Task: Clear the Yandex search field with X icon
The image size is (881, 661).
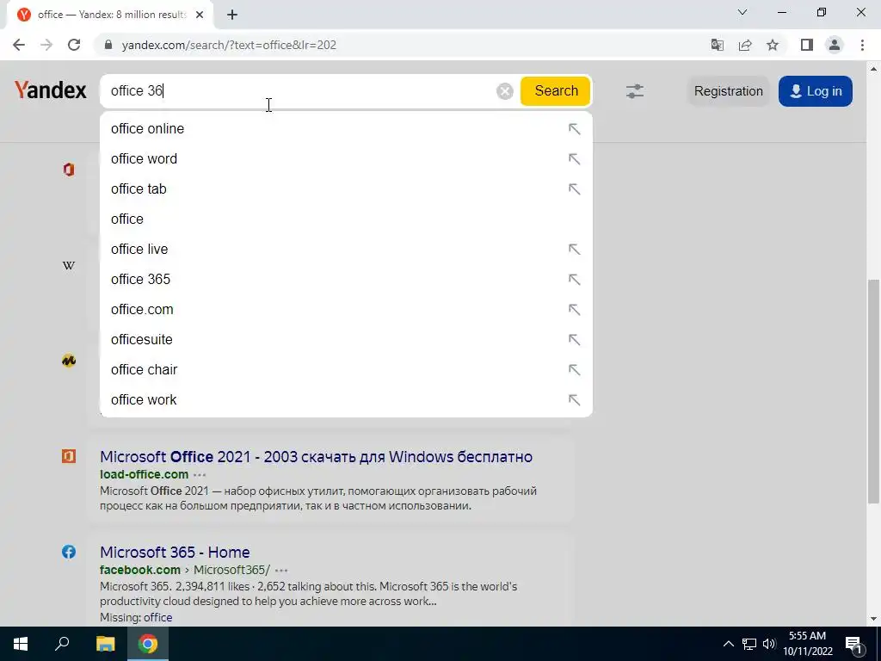Action: tap(504, 91)
